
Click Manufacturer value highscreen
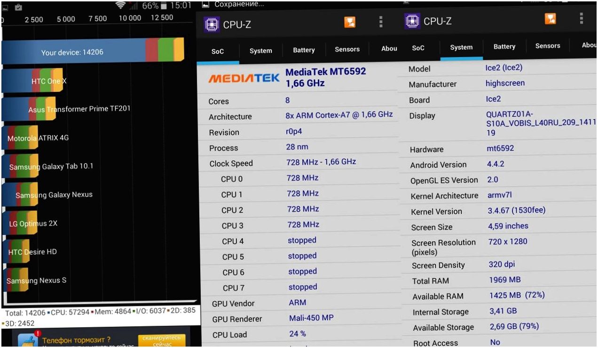505,83
